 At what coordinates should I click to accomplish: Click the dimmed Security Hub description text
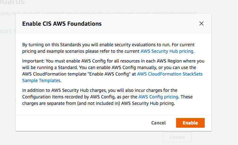click(98, 13)
